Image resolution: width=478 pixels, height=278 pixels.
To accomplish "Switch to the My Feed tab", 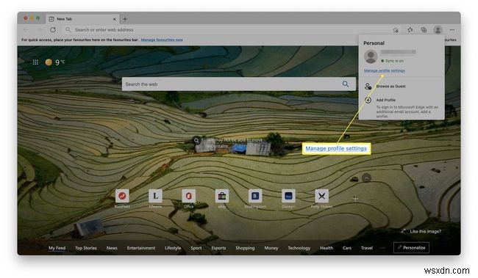I will [x=57, y=248].
